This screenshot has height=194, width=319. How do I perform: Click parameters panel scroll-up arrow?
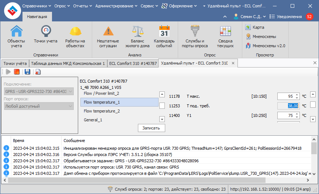313,94
